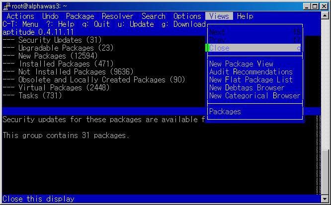
Task: Open the Help menu
Action: pyautogui.click(x=245, y=16)
